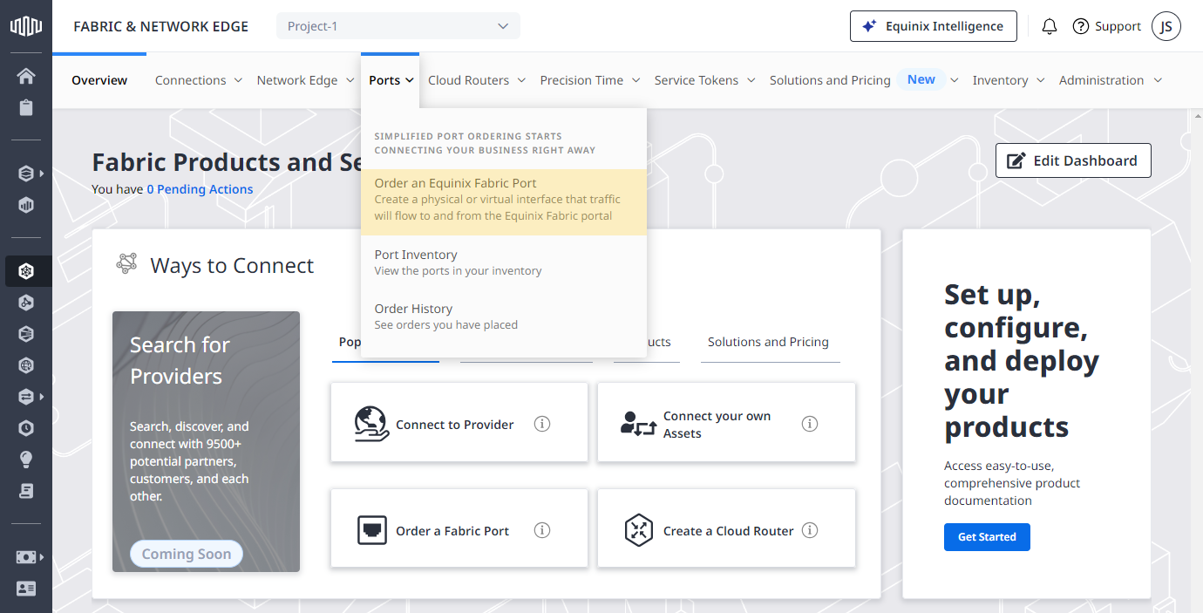Click the Equinix logo in sidebar
The width and height of the screenshot is (1203, 613).
coord(26,26)
